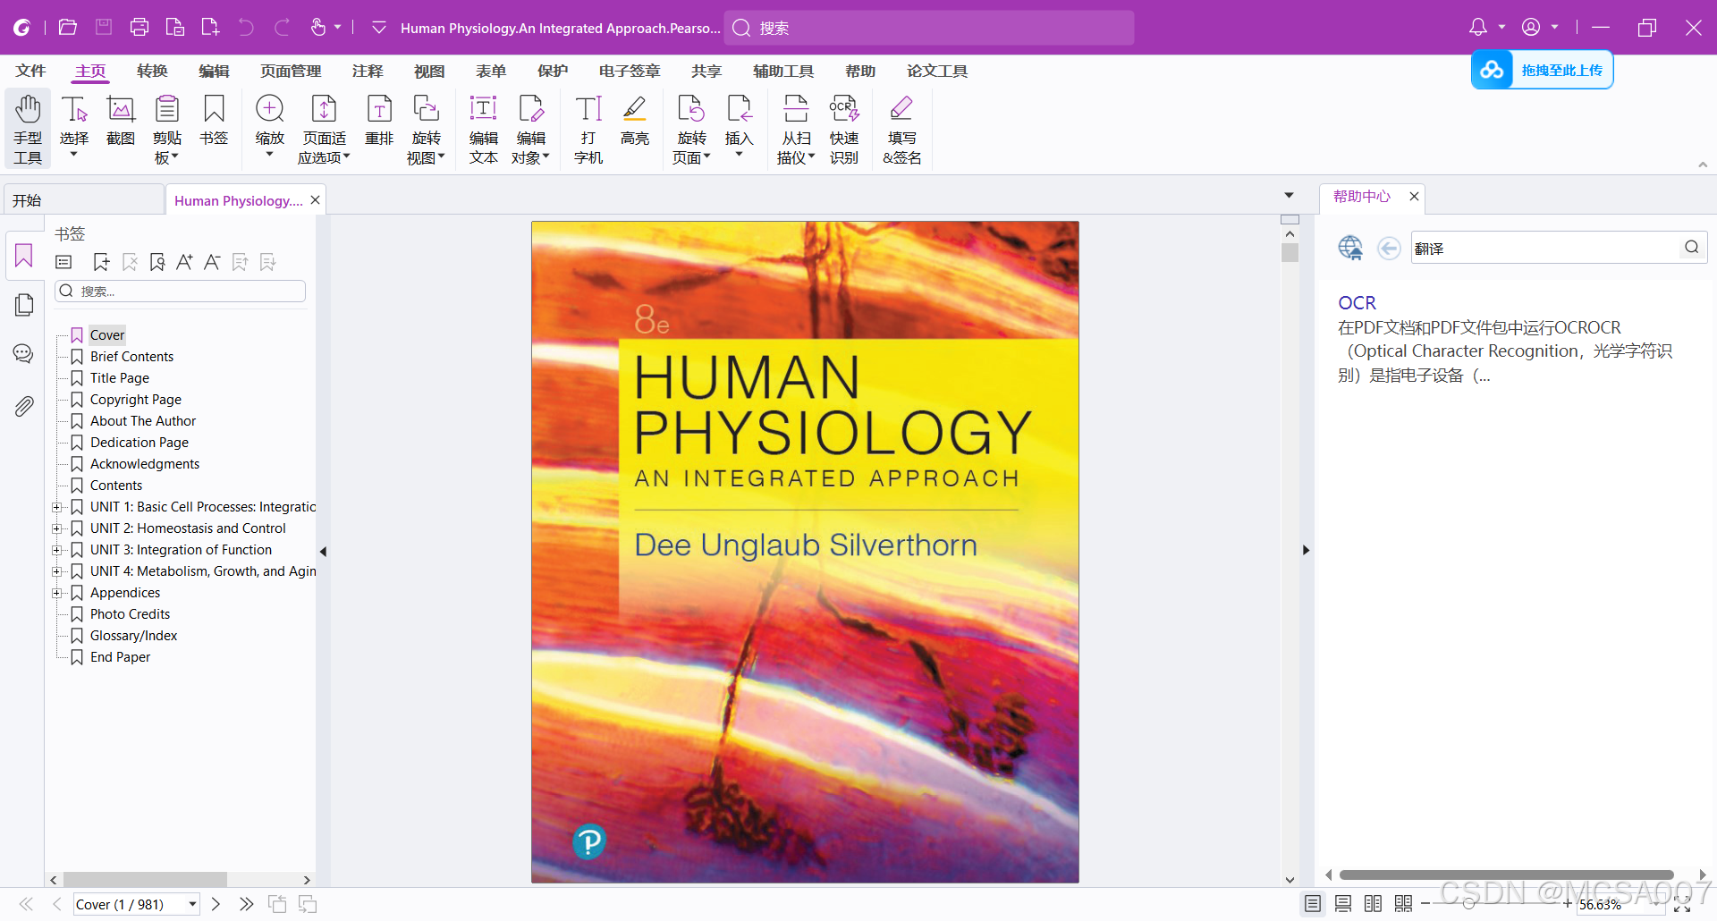Select the Typewriter (打字机) tool
Viewport: 1717px width, 921px height.
(588, 129)
